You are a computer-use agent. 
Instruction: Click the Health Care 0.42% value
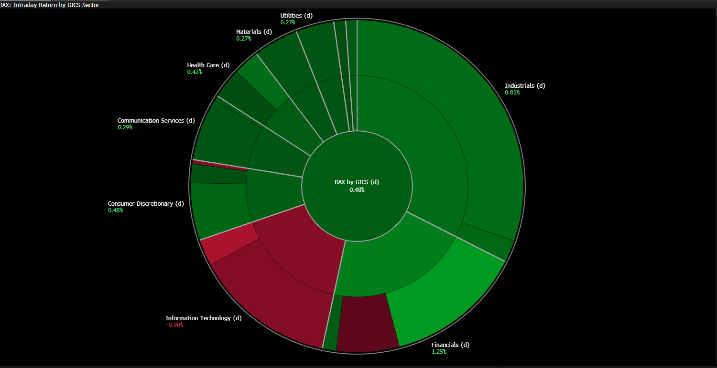195,72
